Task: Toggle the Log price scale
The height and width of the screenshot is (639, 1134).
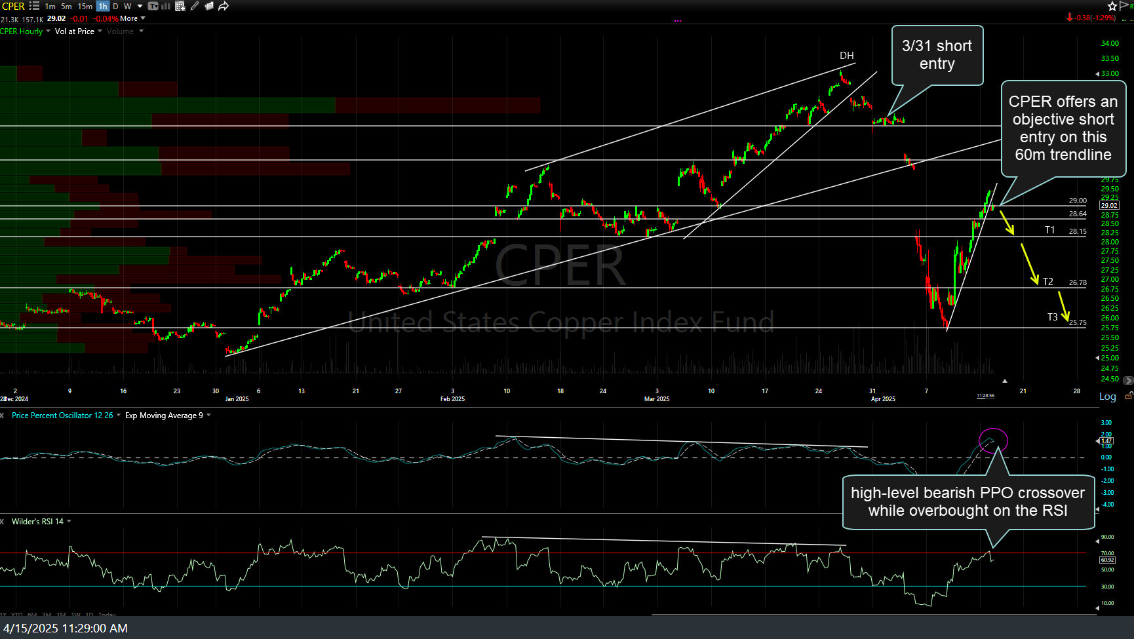Action: click(x=1107, y=397)
